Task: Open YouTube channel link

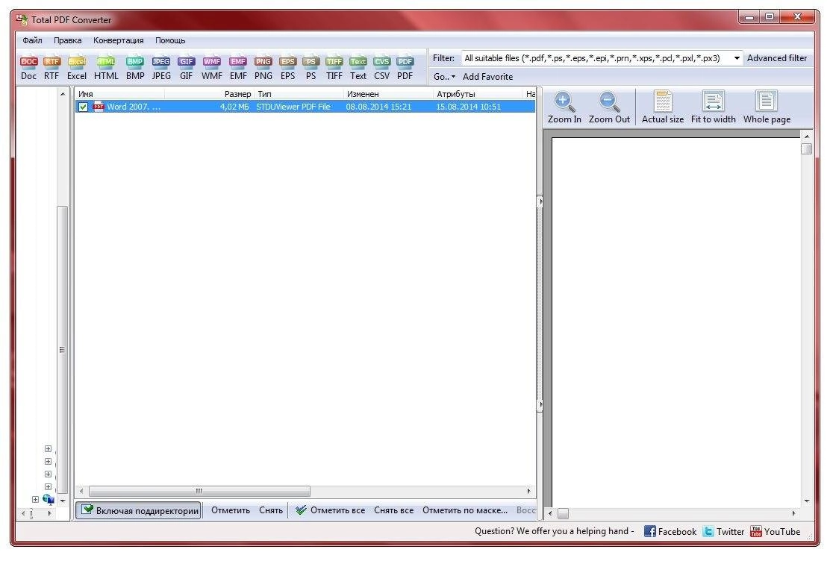Action: tap(775, 531)
